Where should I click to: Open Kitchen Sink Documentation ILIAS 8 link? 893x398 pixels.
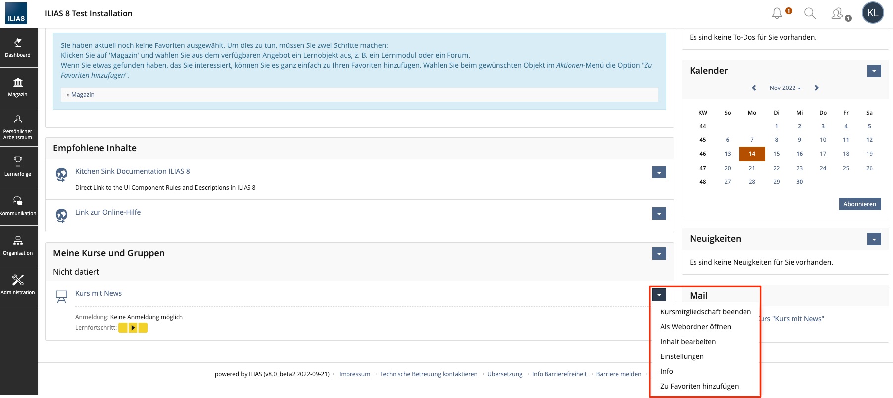click(132, 171)
